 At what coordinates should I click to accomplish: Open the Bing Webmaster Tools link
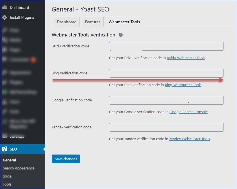pyautogui.click(x=183, y=85)
